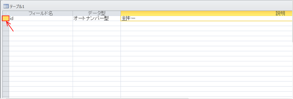Click the 主キー description cell
293x99 pixels.
point(207,18)
